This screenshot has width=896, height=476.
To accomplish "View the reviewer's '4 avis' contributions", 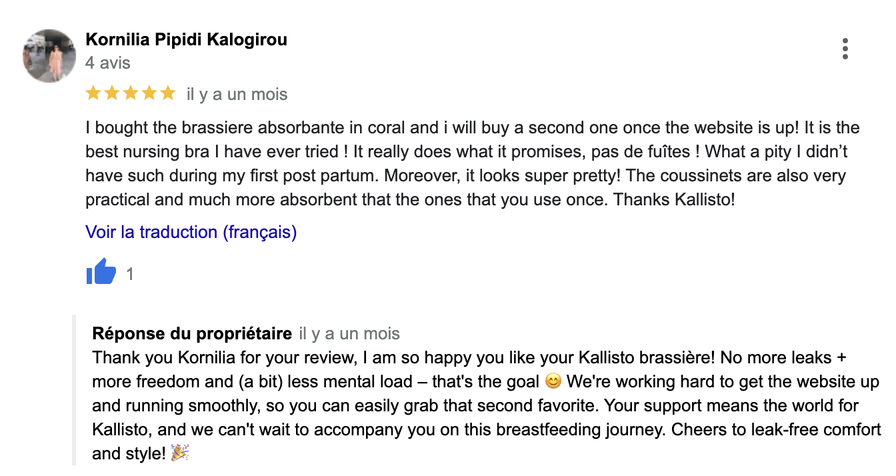I will 108,63.
